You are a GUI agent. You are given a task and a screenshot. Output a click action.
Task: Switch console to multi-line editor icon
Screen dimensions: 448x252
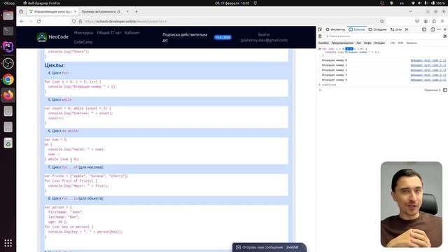coord(445,90)
